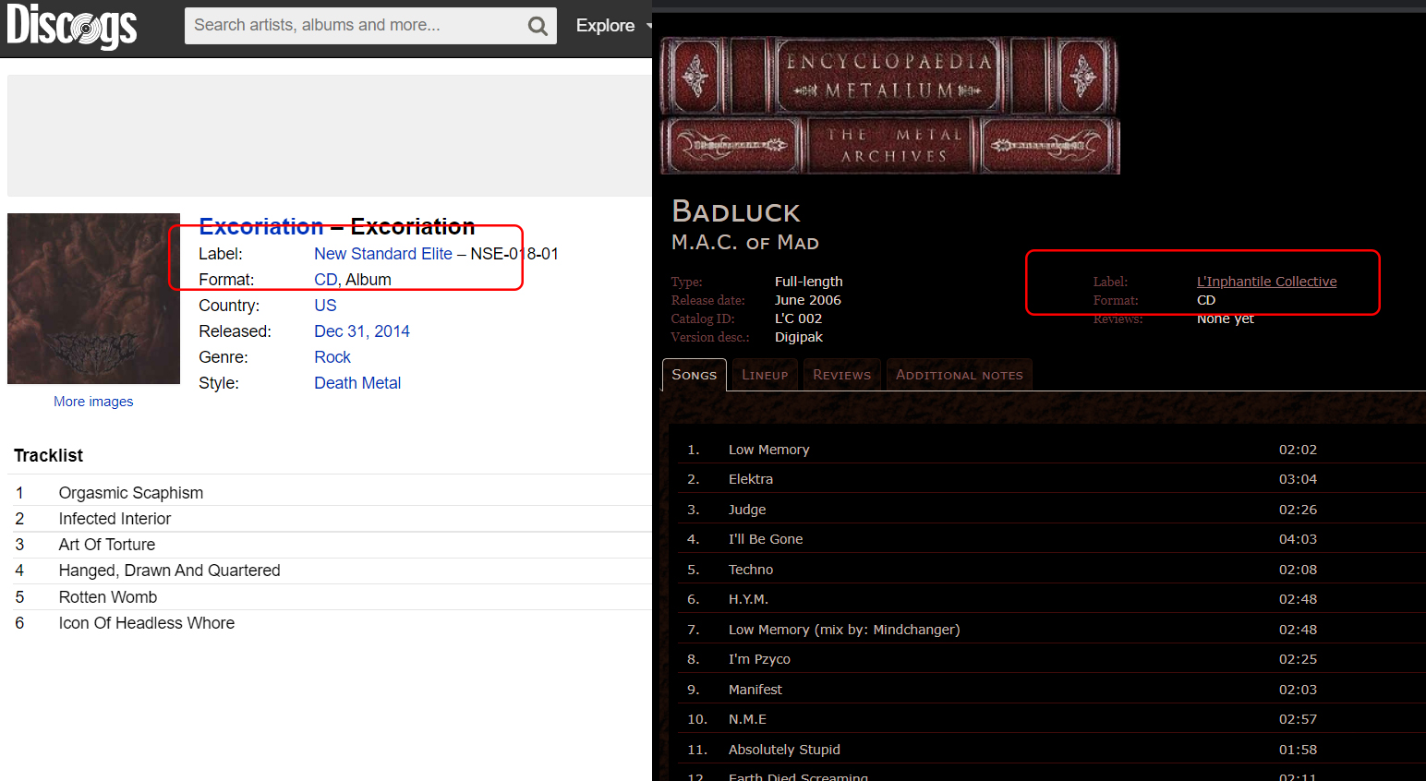This screenshot has width=1426, height=781.
Task: Select track Orgasmic Scaphism
Action: coord(131,493)
